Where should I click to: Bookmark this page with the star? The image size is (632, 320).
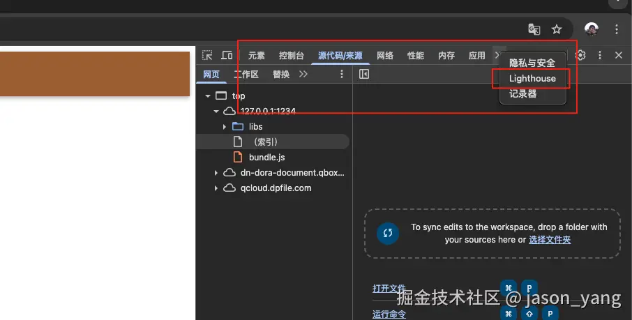pyautogui.click(x=557, y=29)
